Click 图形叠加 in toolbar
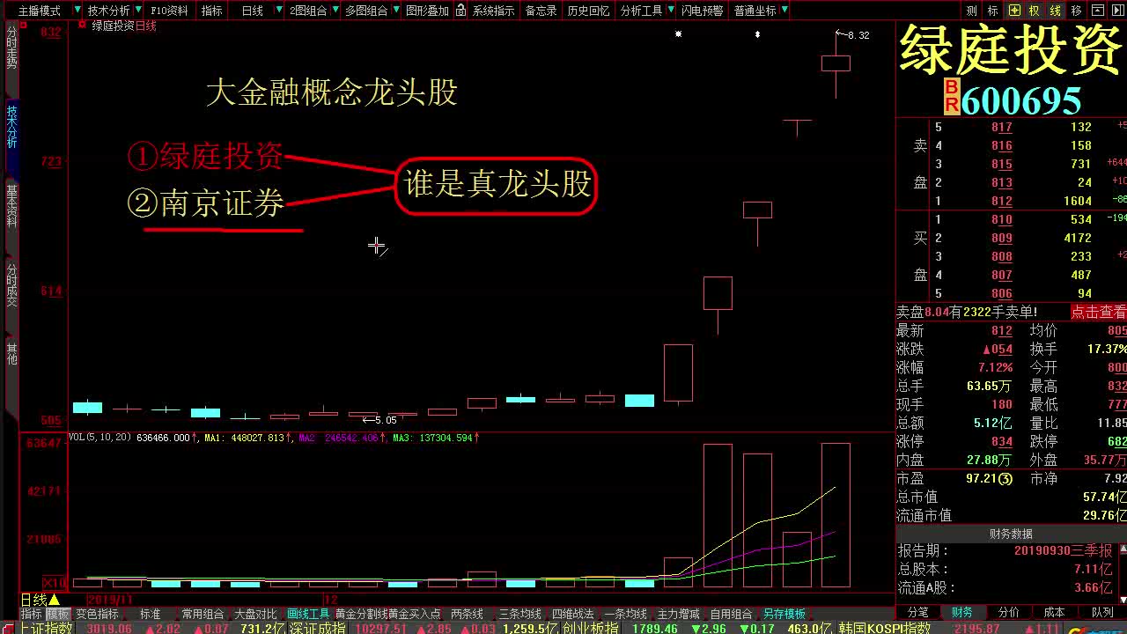The image size is (1127, 634). coord(427,11)
